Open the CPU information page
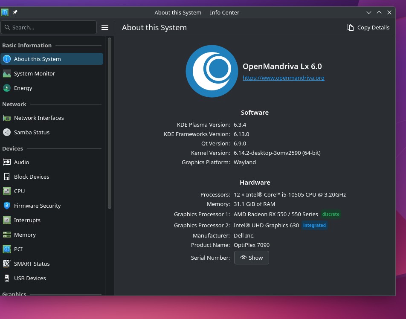This screenshot has height=319, width=406. [52, 191]
